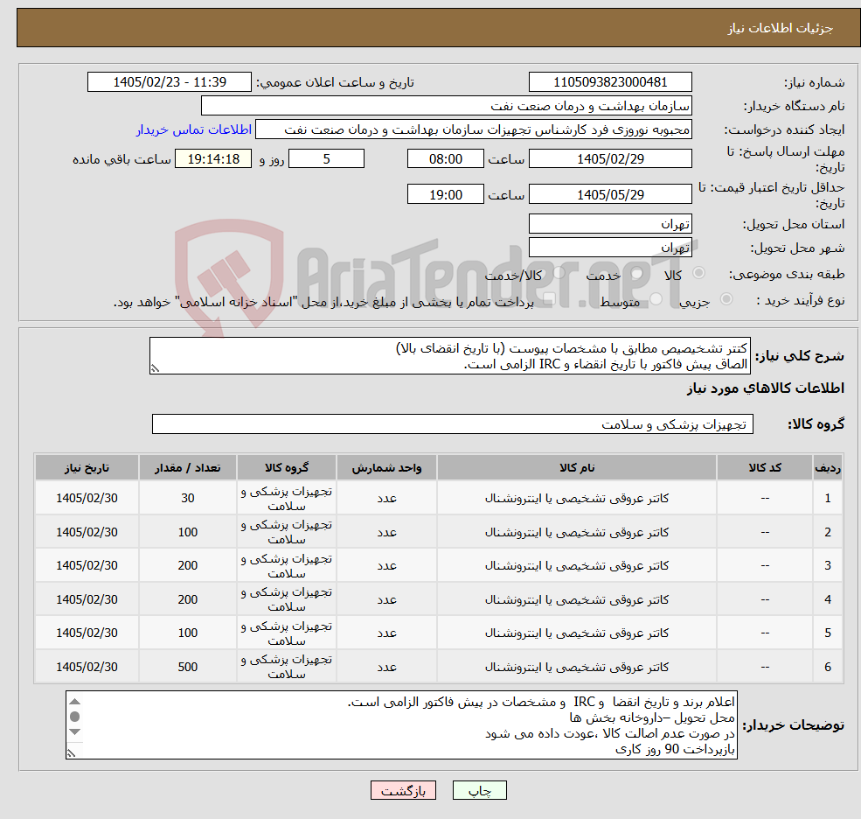
Task: Click the general need description text area
Action: click(x=449, y=355)
